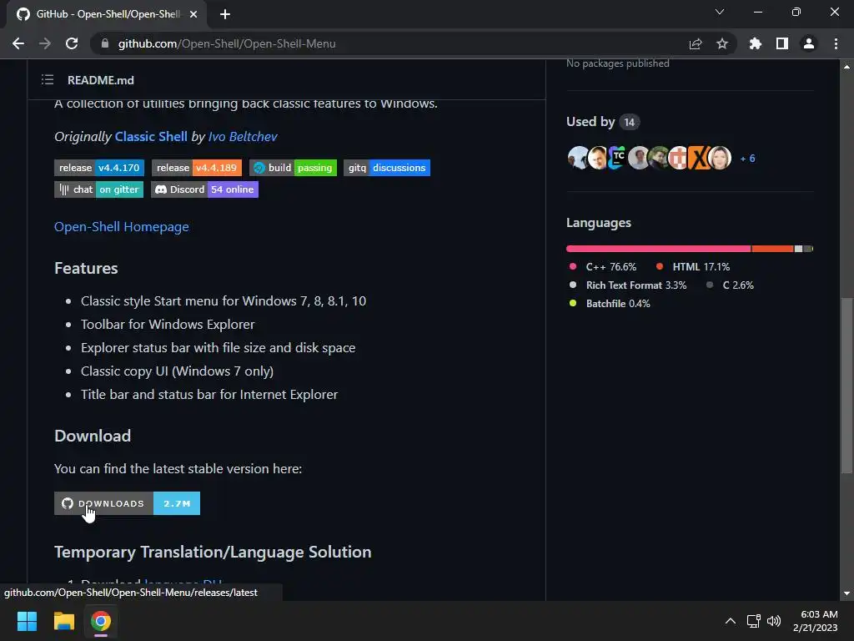Image resolution: width=854 pixels, height=641 pixels.
Task: Click the orange HTML segment of language bar
Action: (772, 249)
